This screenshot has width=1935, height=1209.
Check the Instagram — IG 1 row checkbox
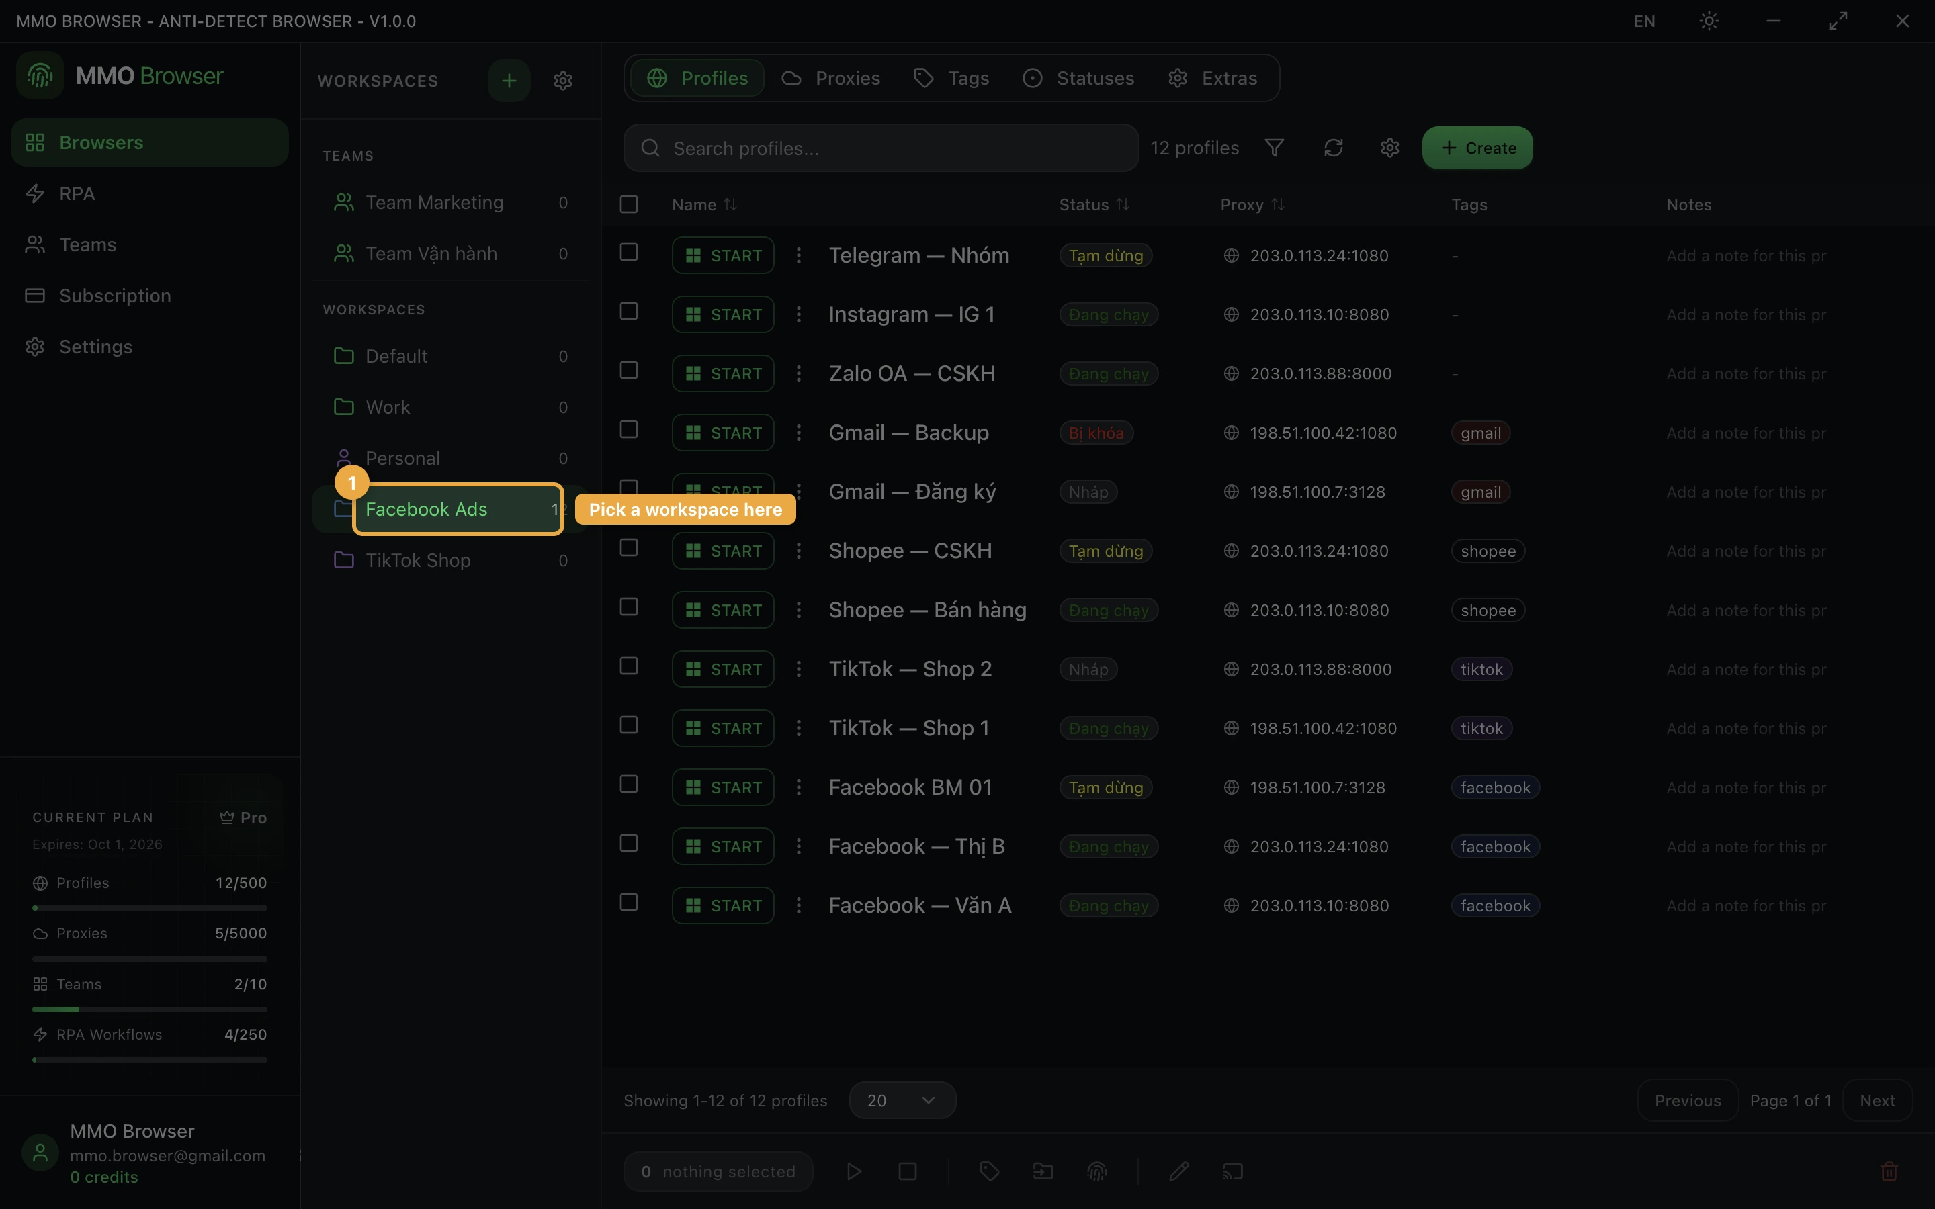[x=630, y=311]
